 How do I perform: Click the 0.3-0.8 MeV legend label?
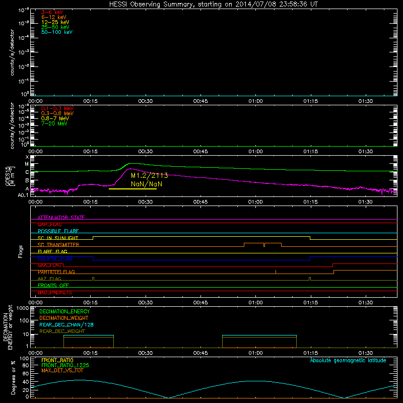[x=57, y=113]
